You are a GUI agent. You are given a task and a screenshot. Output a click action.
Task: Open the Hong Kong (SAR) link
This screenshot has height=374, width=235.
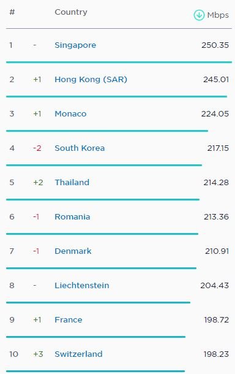click(x=91, y=80)
